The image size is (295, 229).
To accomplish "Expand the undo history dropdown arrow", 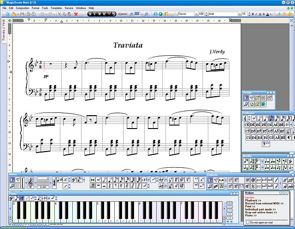I will [x=46, y=14].
